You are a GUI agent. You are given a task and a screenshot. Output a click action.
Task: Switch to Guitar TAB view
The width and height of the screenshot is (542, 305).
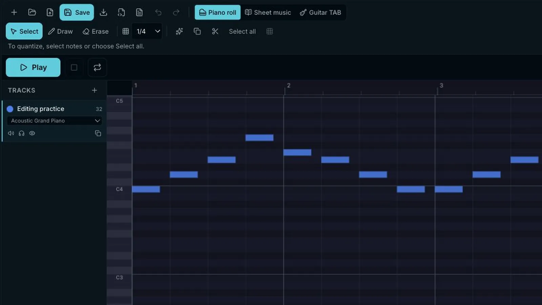(x=320, y=13)
